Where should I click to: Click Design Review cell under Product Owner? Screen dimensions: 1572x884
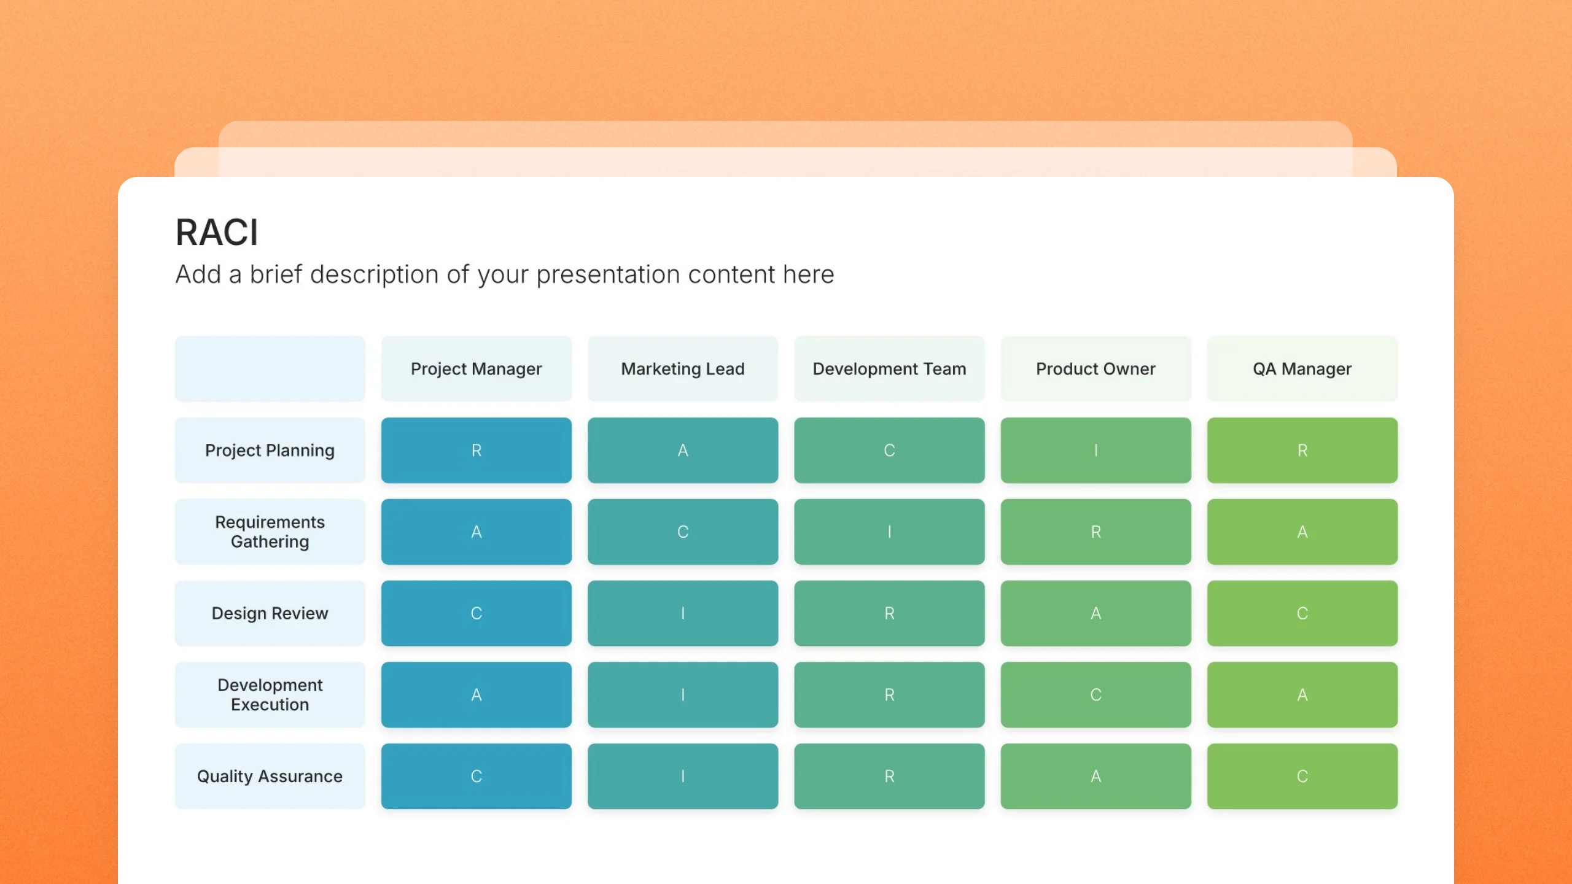click(1095, 613)
